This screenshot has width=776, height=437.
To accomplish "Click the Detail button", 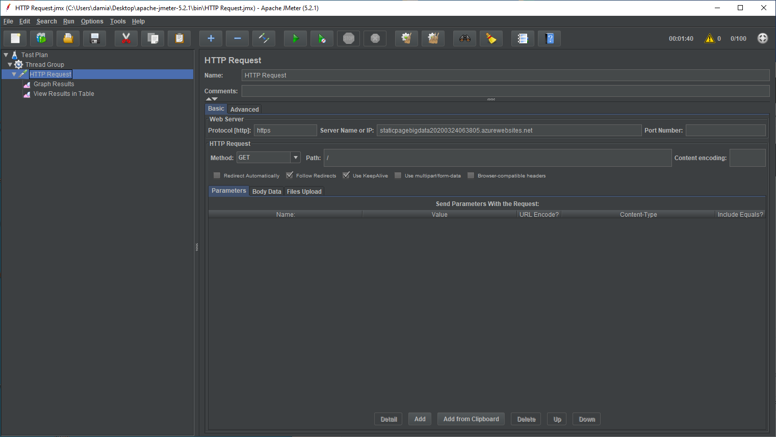I will [x=388, y=419].
